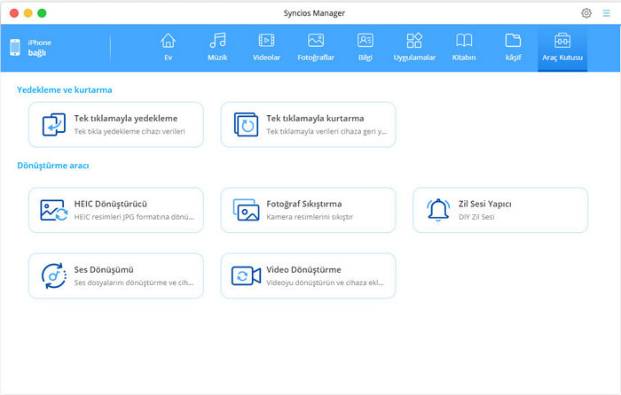Screen dimensions: 621x395
Task: Launch the Zil Sesi Yapıcı title
Action: coord(484,204)
